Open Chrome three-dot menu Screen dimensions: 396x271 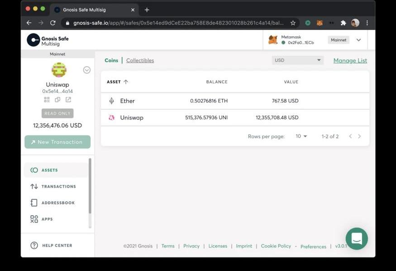[x=367, y=23]
